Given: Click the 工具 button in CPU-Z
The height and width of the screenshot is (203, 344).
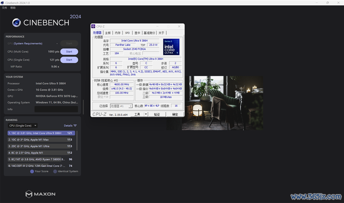Looking at the screenshot, I should pos(137,114).
